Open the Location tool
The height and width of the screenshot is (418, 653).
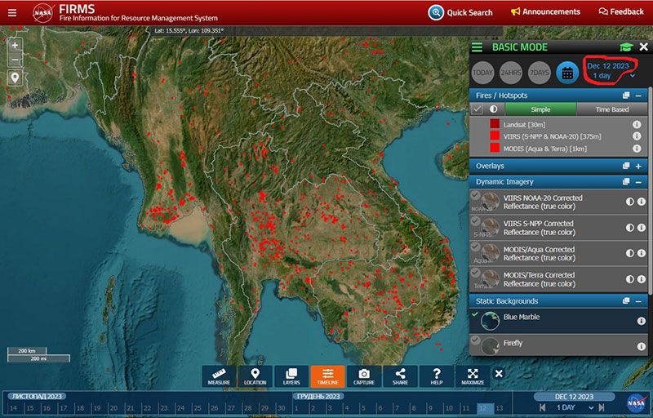pyautogui.click(x=255, y=377)
